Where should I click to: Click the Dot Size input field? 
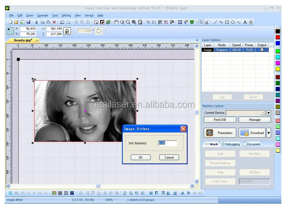click(167, 143)
